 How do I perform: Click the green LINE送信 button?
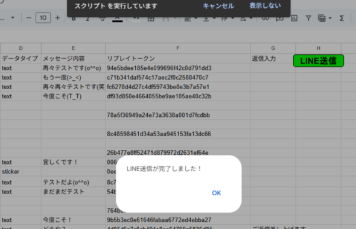(319, 61)
